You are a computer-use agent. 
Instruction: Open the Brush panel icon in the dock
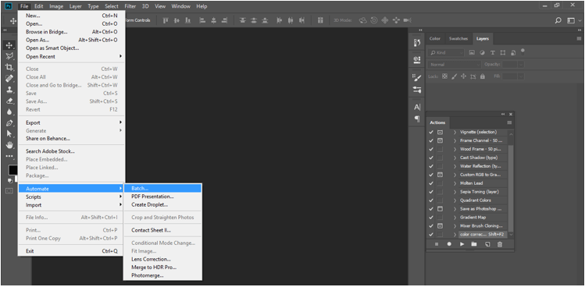[417, 77]
